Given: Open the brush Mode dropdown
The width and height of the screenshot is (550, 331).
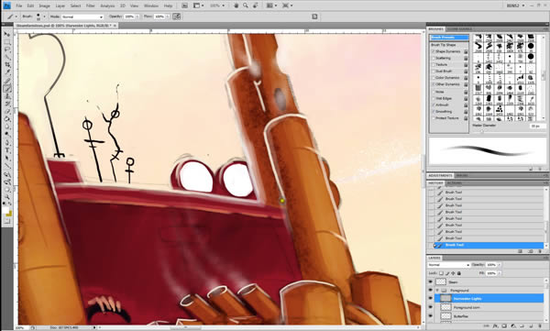Looking at the screenshot, I should pos(82,17).
